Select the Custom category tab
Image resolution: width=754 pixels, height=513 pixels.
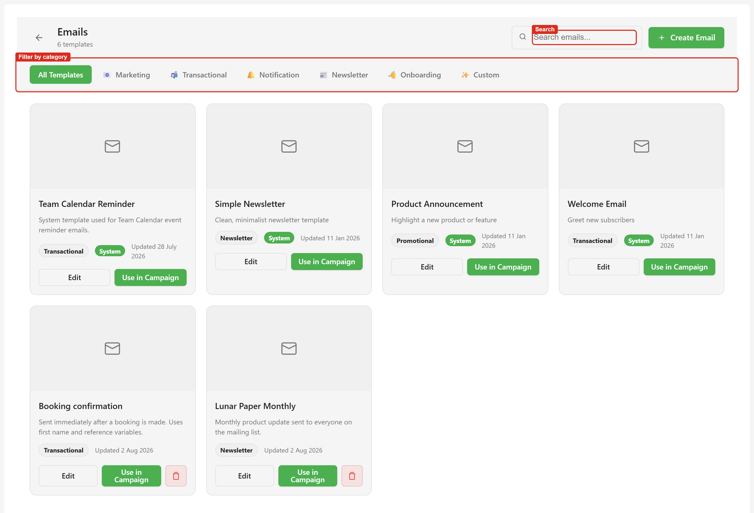click(x=480, y=75)
